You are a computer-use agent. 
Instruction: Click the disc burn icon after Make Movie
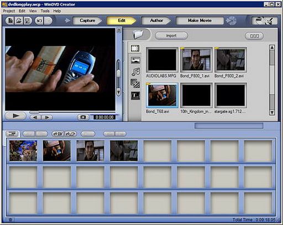click(231, 20)
